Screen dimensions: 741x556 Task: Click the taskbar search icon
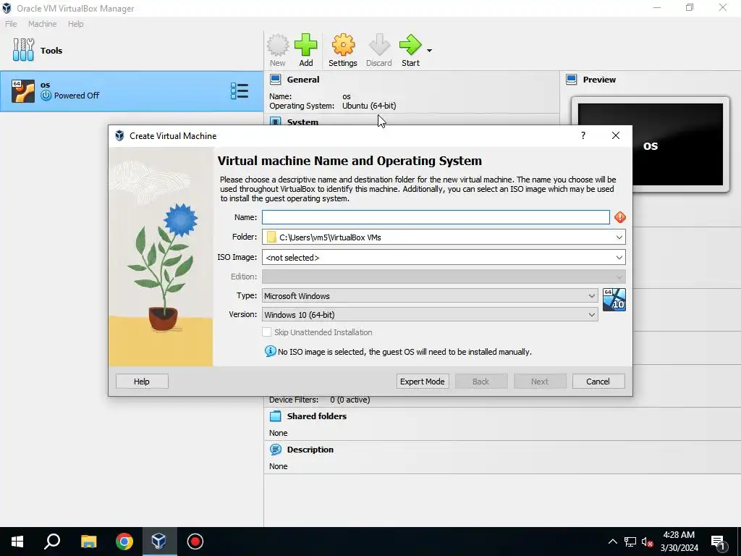[52, 542]
